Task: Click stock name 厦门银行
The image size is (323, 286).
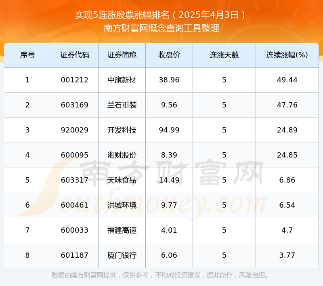Action: tap(122, 255)
